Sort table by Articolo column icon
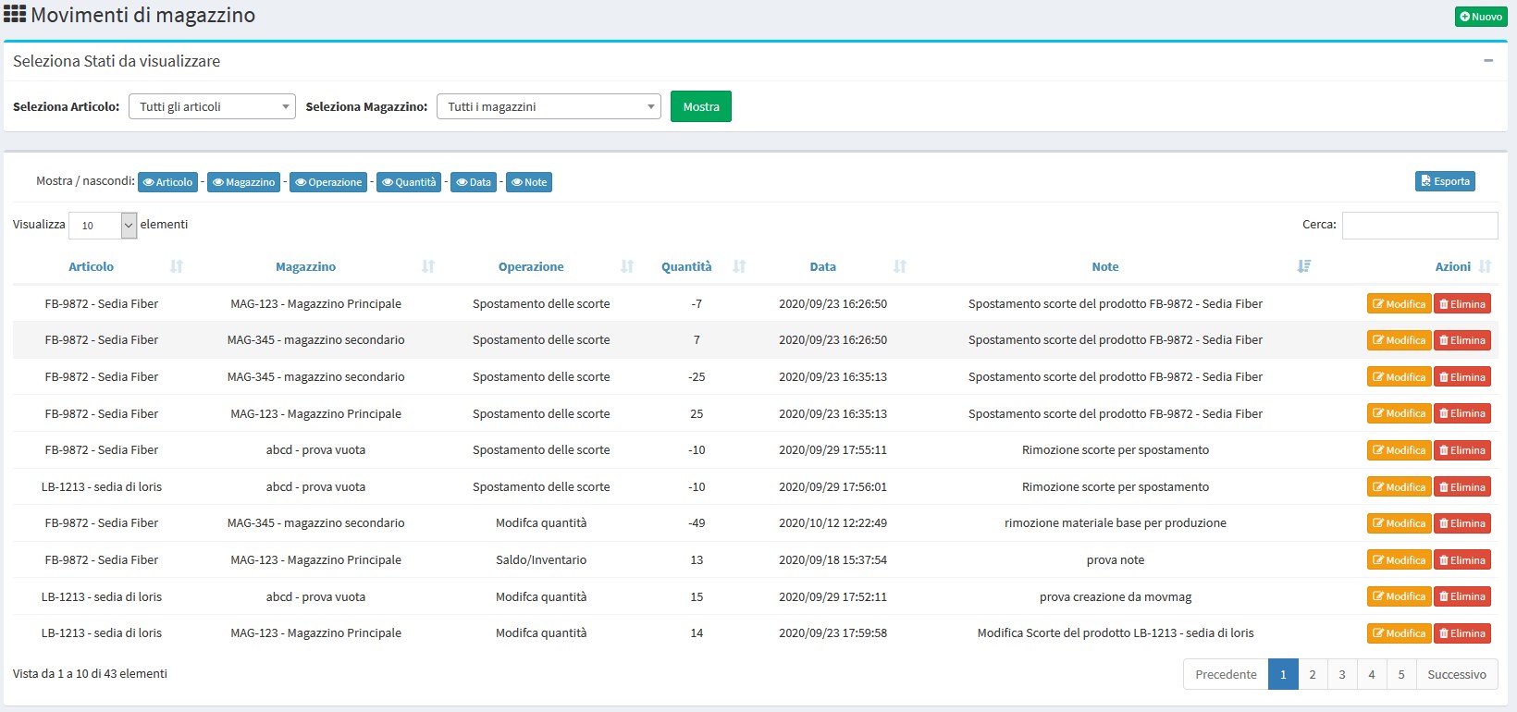1517x712 pixels. pos(177,266)
